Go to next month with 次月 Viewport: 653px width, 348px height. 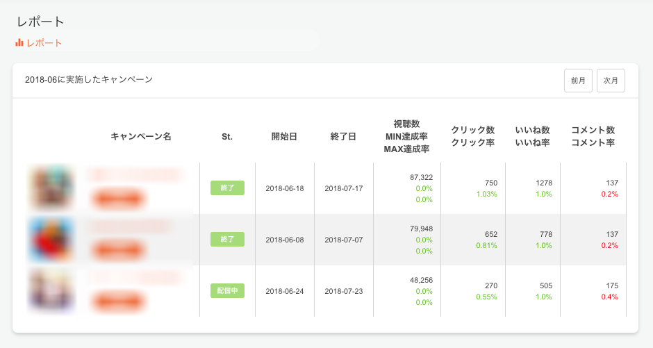point(611,81)
